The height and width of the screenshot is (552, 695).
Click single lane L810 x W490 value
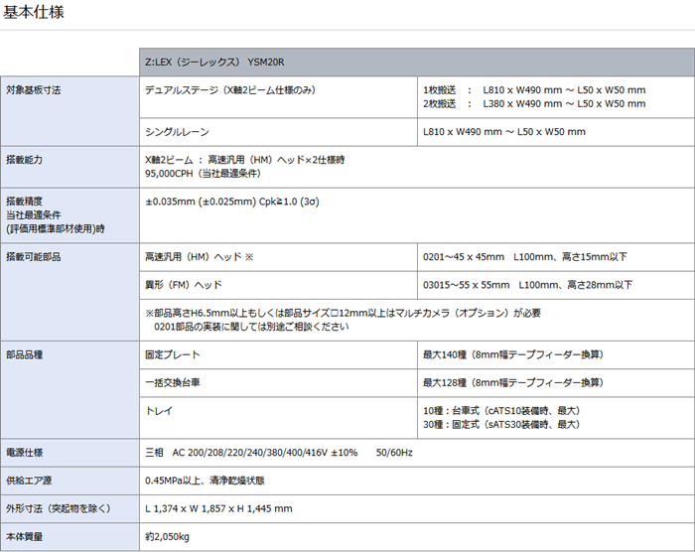[x=504, y=132]
